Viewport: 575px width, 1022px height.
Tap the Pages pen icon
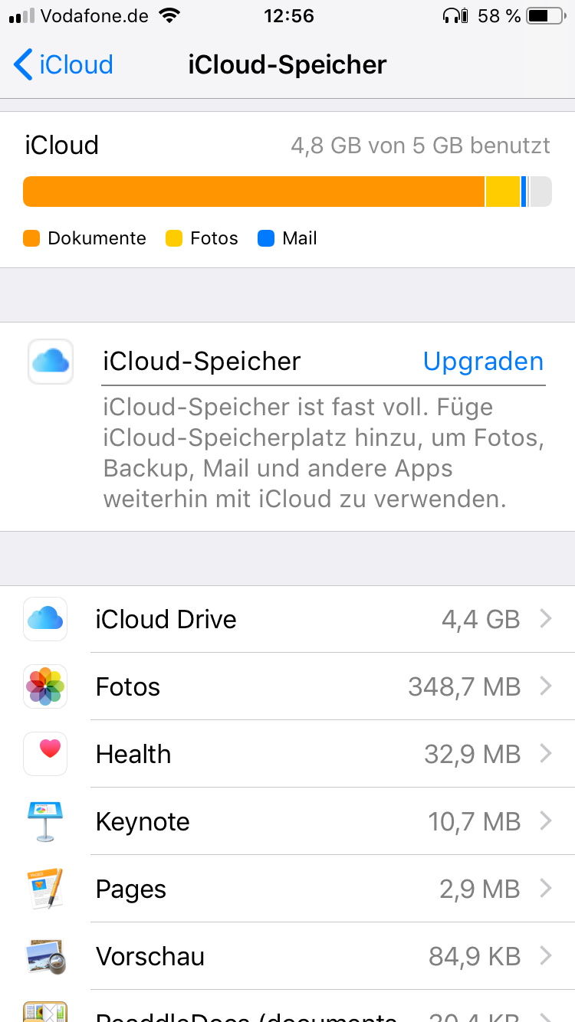pyautogui.click(x=45, y=889)
